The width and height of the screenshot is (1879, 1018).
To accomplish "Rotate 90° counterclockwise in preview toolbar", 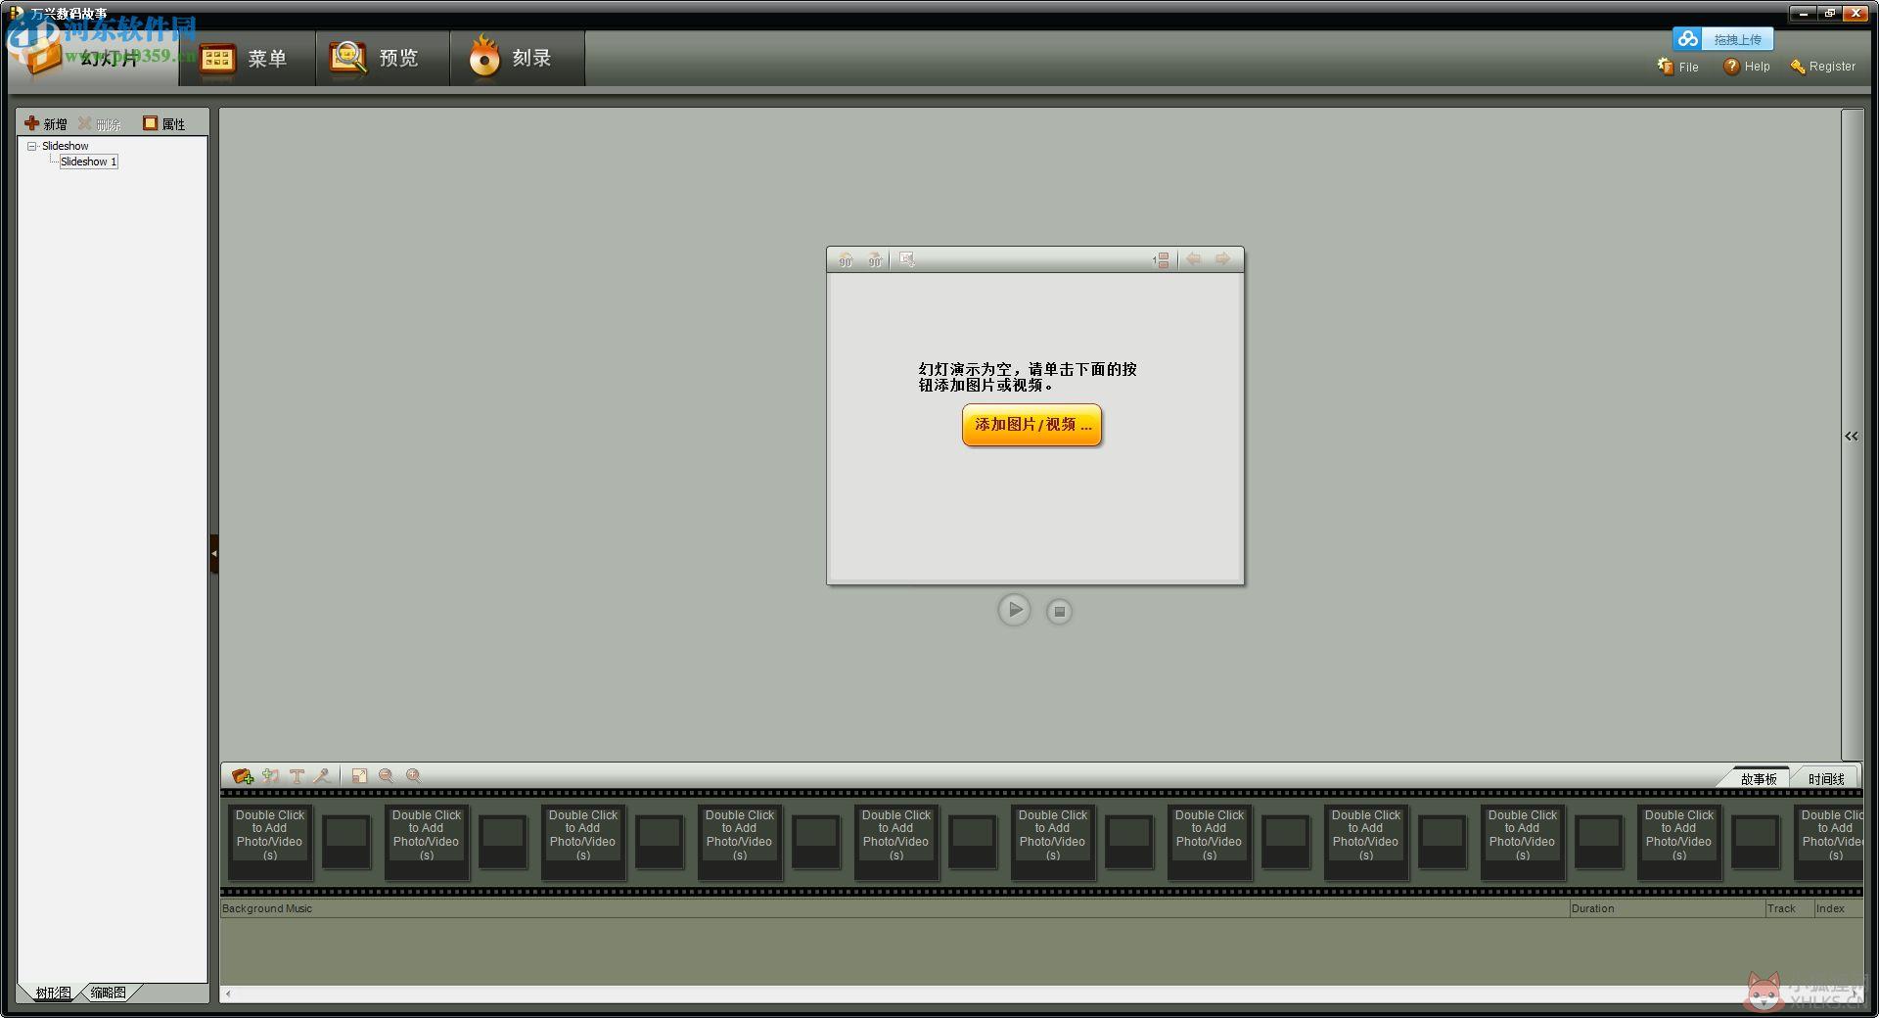I will tap(846, 259).
